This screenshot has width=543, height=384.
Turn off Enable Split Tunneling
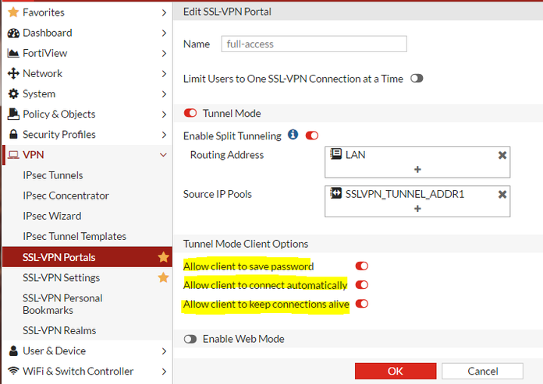click(312, 136)
